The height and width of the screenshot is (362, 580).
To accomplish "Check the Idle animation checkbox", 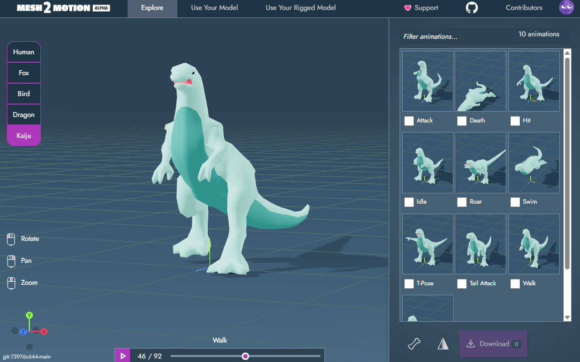I will [x=409, y=202].
